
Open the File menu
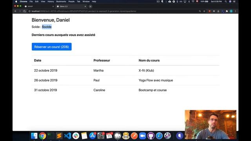tap(31, 2)
